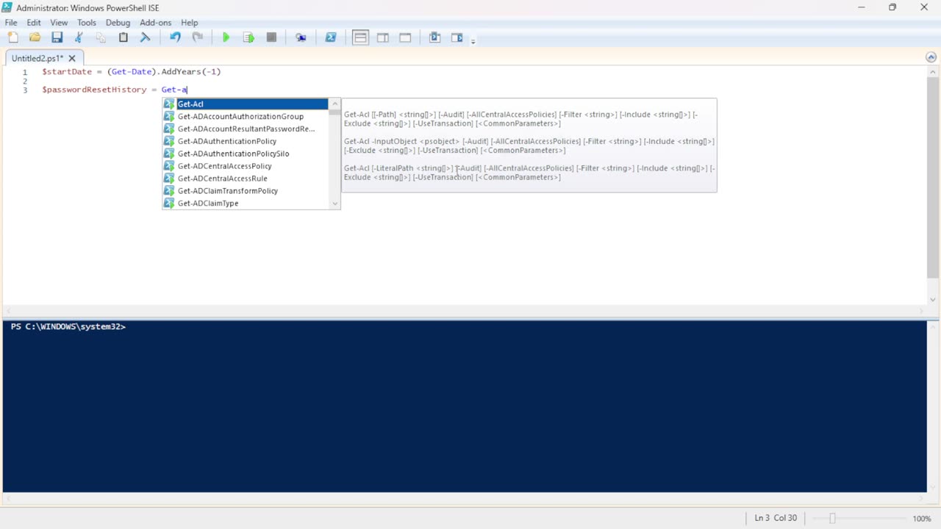Click the IntelliSense list scroll-down arrow
Screen dimensions: 941x529
[334, 204]
